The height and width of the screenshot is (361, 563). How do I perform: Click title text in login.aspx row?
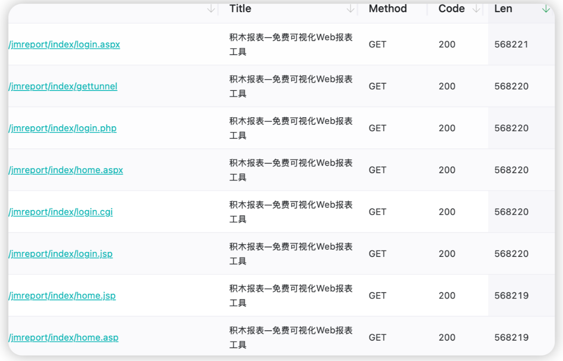coord(291,44)
